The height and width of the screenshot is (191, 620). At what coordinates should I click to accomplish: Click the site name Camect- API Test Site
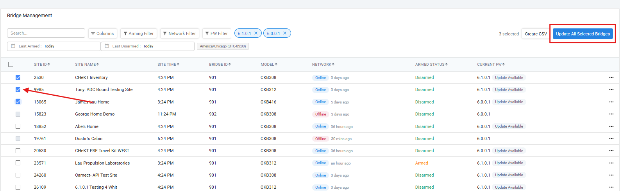point(96,175)
